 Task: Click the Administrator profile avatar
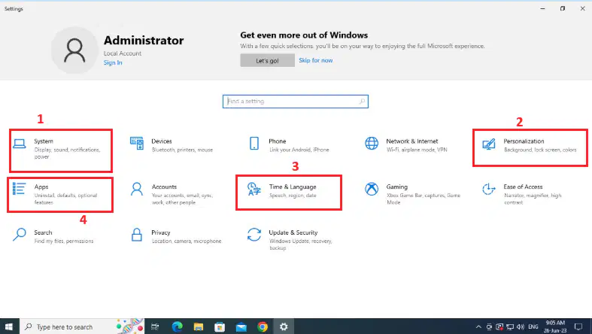coord(74,50)
